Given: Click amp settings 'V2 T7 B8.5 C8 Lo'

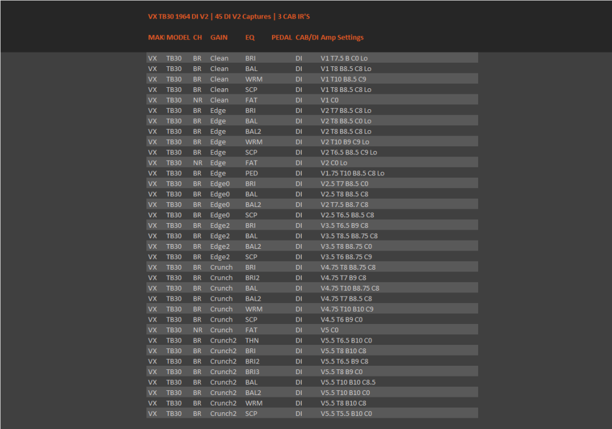Looking at the screenshot, I should coord(346,110).
